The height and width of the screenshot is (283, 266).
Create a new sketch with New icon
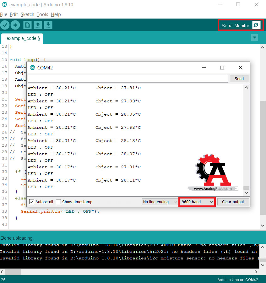pos(27,25)
